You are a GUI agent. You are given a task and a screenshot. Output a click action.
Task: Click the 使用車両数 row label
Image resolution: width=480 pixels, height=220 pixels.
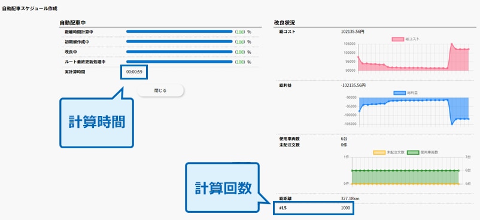click(x=289, y=139)
